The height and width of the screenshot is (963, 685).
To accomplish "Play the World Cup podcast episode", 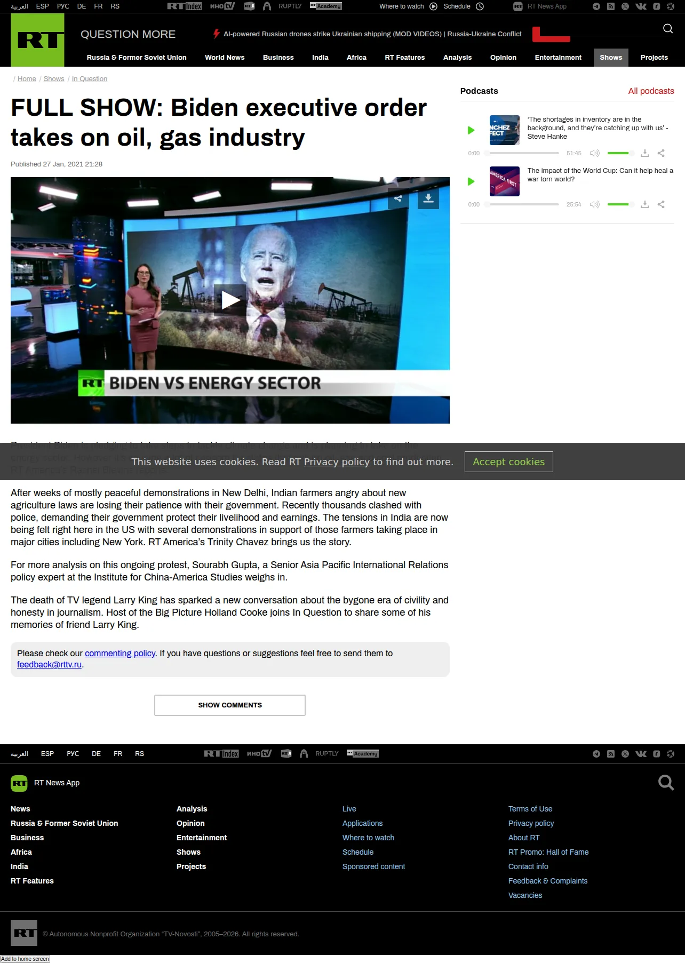I will click(x=471, y=181).
